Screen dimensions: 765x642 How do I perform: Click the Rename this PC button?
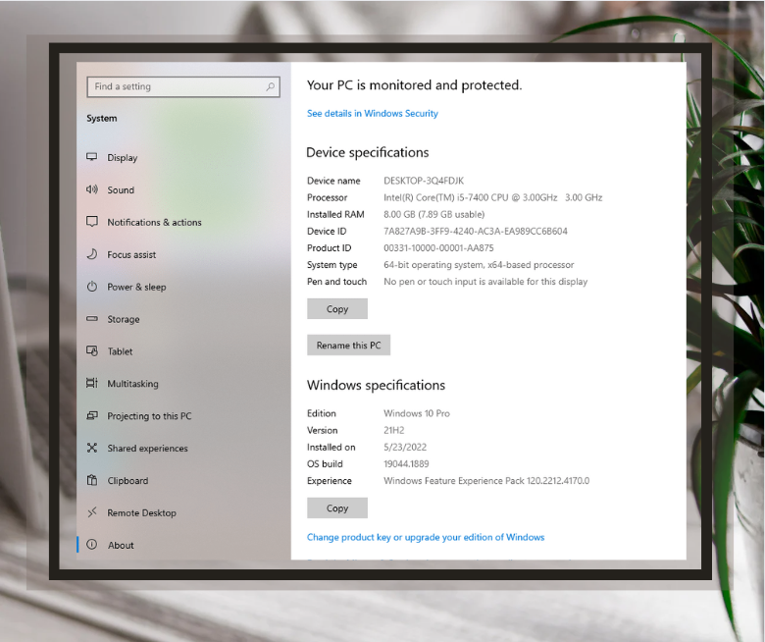click(348, 346)
